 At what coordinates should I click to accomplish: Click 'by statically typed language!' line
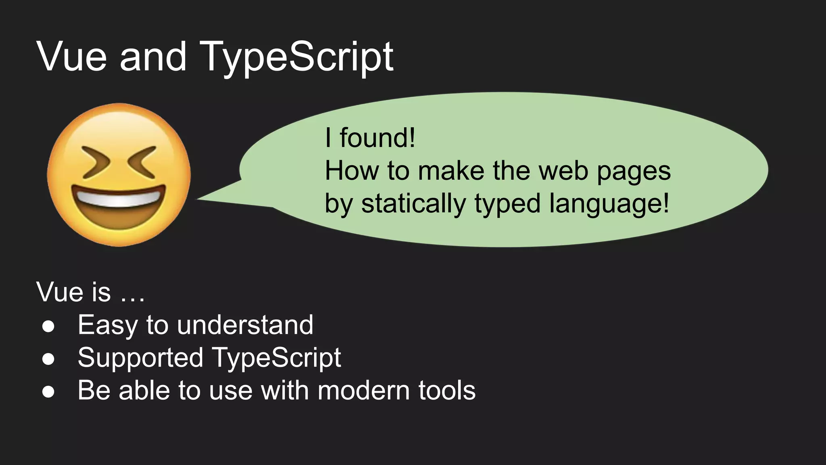(x=497, y=204)
